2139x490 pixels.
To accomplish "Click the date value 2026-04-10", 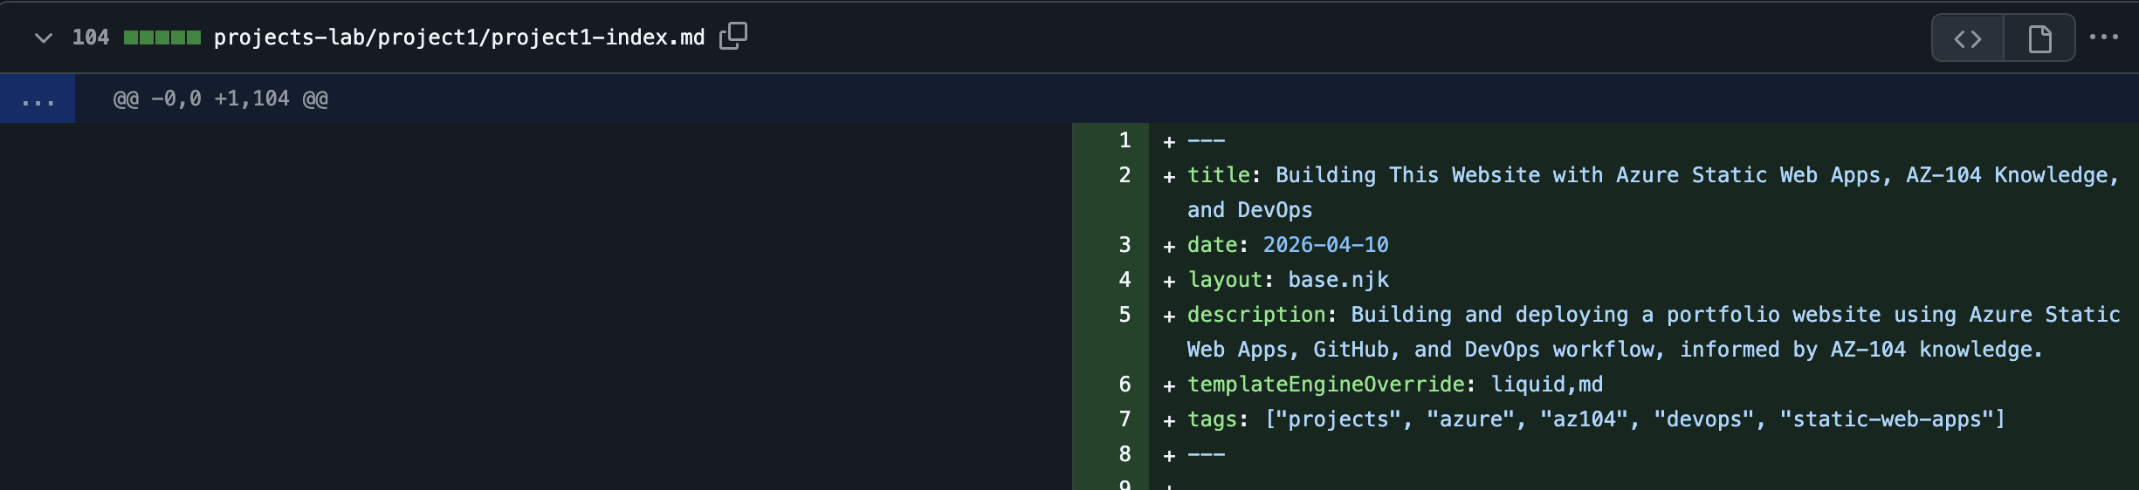I will pyautogui.click(x=1325, y=245).
